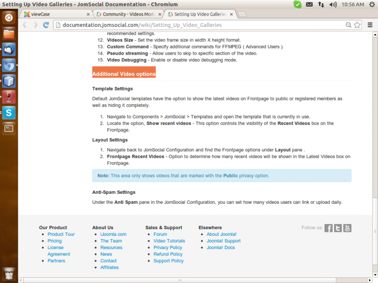
Task: Reload the page with the refresh icon
Action: [46, 25]
